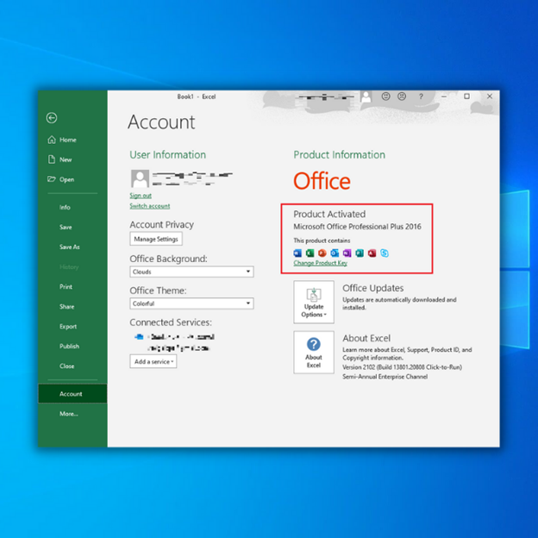
Task: Close the Excel window
Action: point(490,97)
